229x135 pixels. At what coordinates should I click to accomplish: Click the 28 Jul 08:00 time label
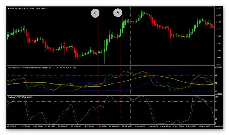114,126
